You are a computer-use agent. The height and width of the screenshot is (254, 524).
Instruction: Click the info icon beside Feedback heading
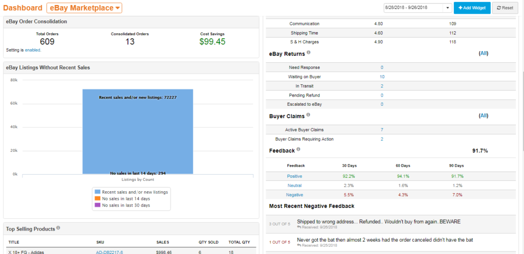pyautogui.click(x=298, y=150)
